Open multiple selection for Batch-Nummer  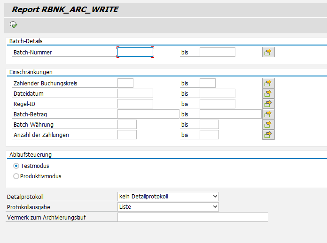pyautogui.click(x=268, y=52)
